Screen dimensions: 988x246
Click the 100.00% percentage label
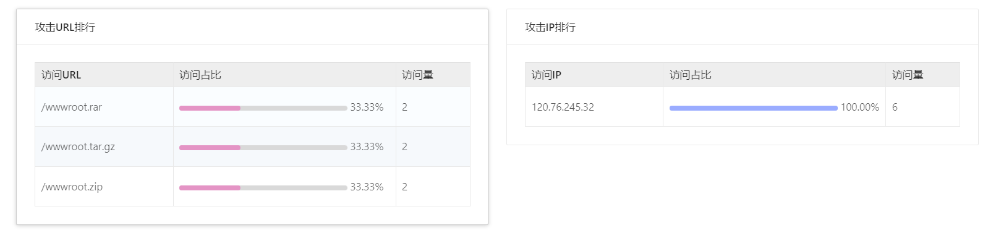[860, 107]
